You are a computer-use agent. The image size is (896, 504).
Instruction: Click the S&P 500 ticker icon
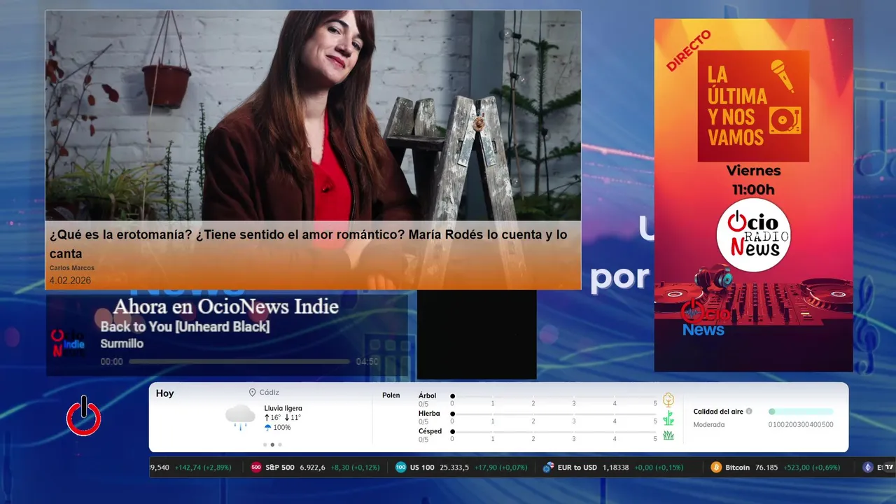(256, 468)
